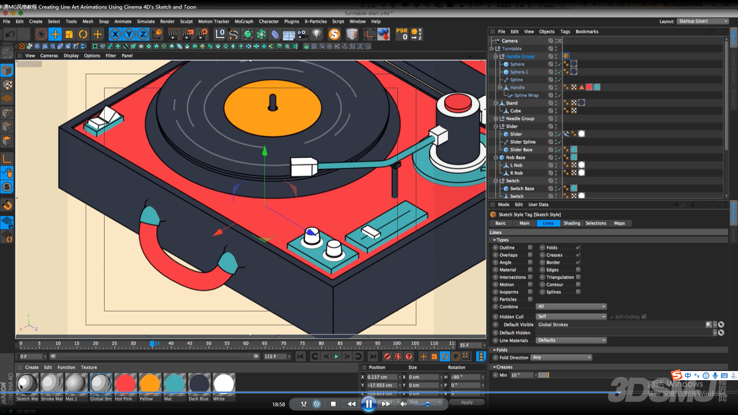Uncheck the Creases line type
Screen dimensions: 738x415
578,255
